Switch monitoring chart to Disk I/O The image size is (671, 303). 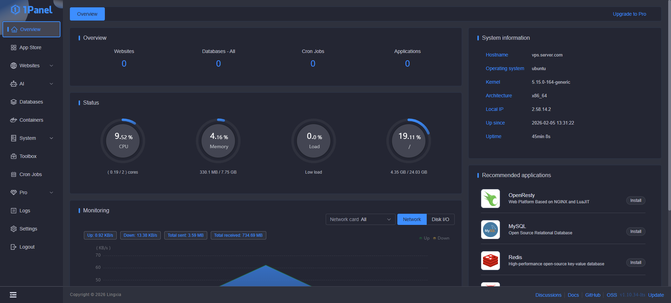(x=440, y=219)
